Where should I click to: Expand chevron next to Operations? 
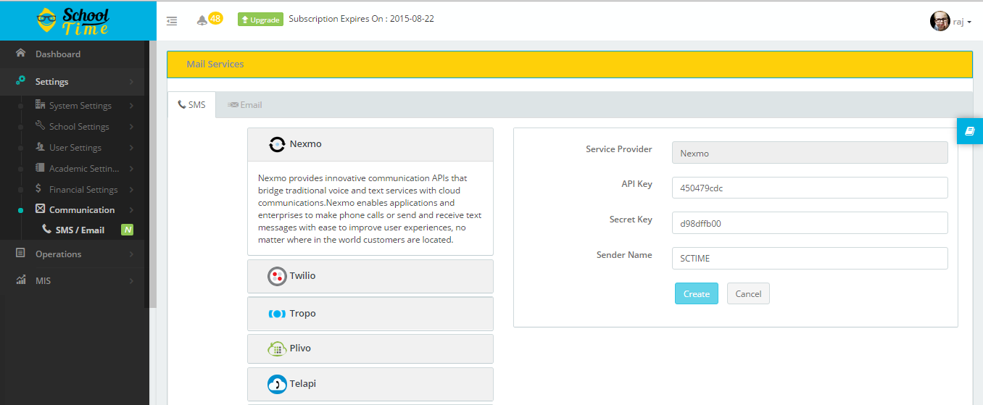click(x=131, y=254)
